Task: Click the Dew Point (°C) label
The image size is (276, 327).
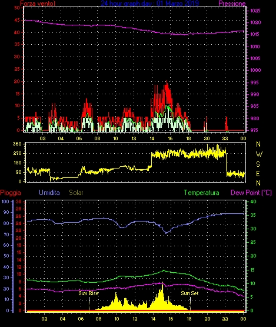Action: [251, 193]
